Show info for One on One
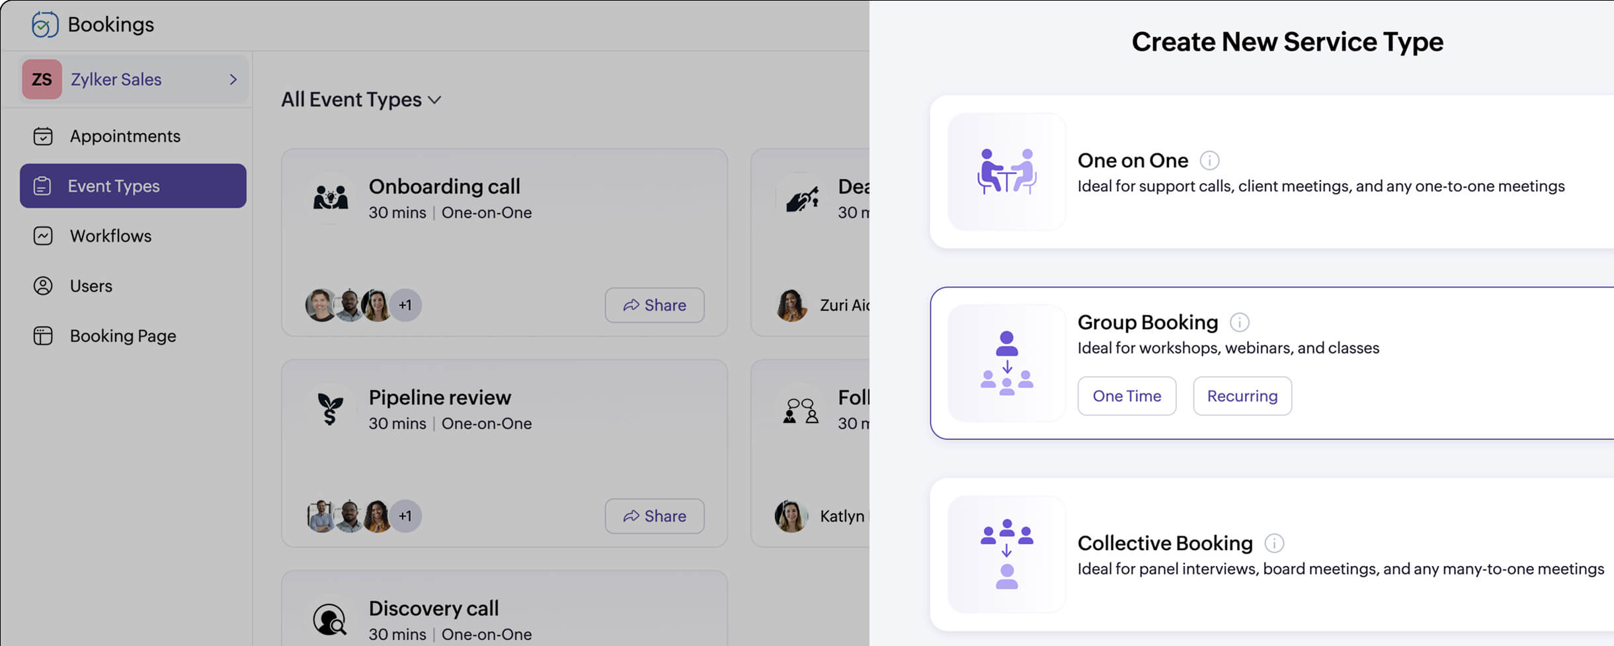Viewport: 1614px width, 646px height. click(1209, 160)
